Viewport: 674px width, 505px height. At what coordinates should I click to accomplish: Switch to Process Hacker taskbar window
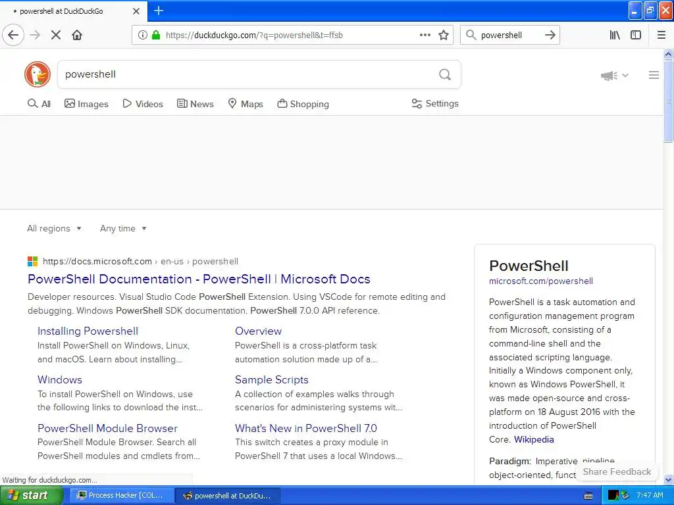(122, 496)
